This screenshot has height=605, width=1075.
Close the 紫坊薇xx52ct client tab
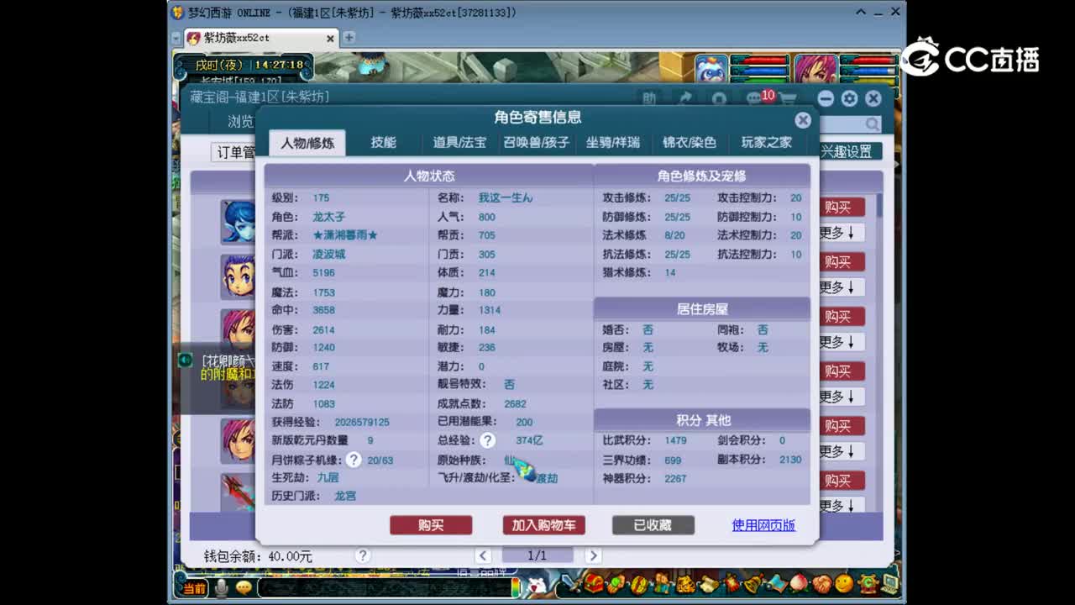pyautogui.click(x=330, y=38)
